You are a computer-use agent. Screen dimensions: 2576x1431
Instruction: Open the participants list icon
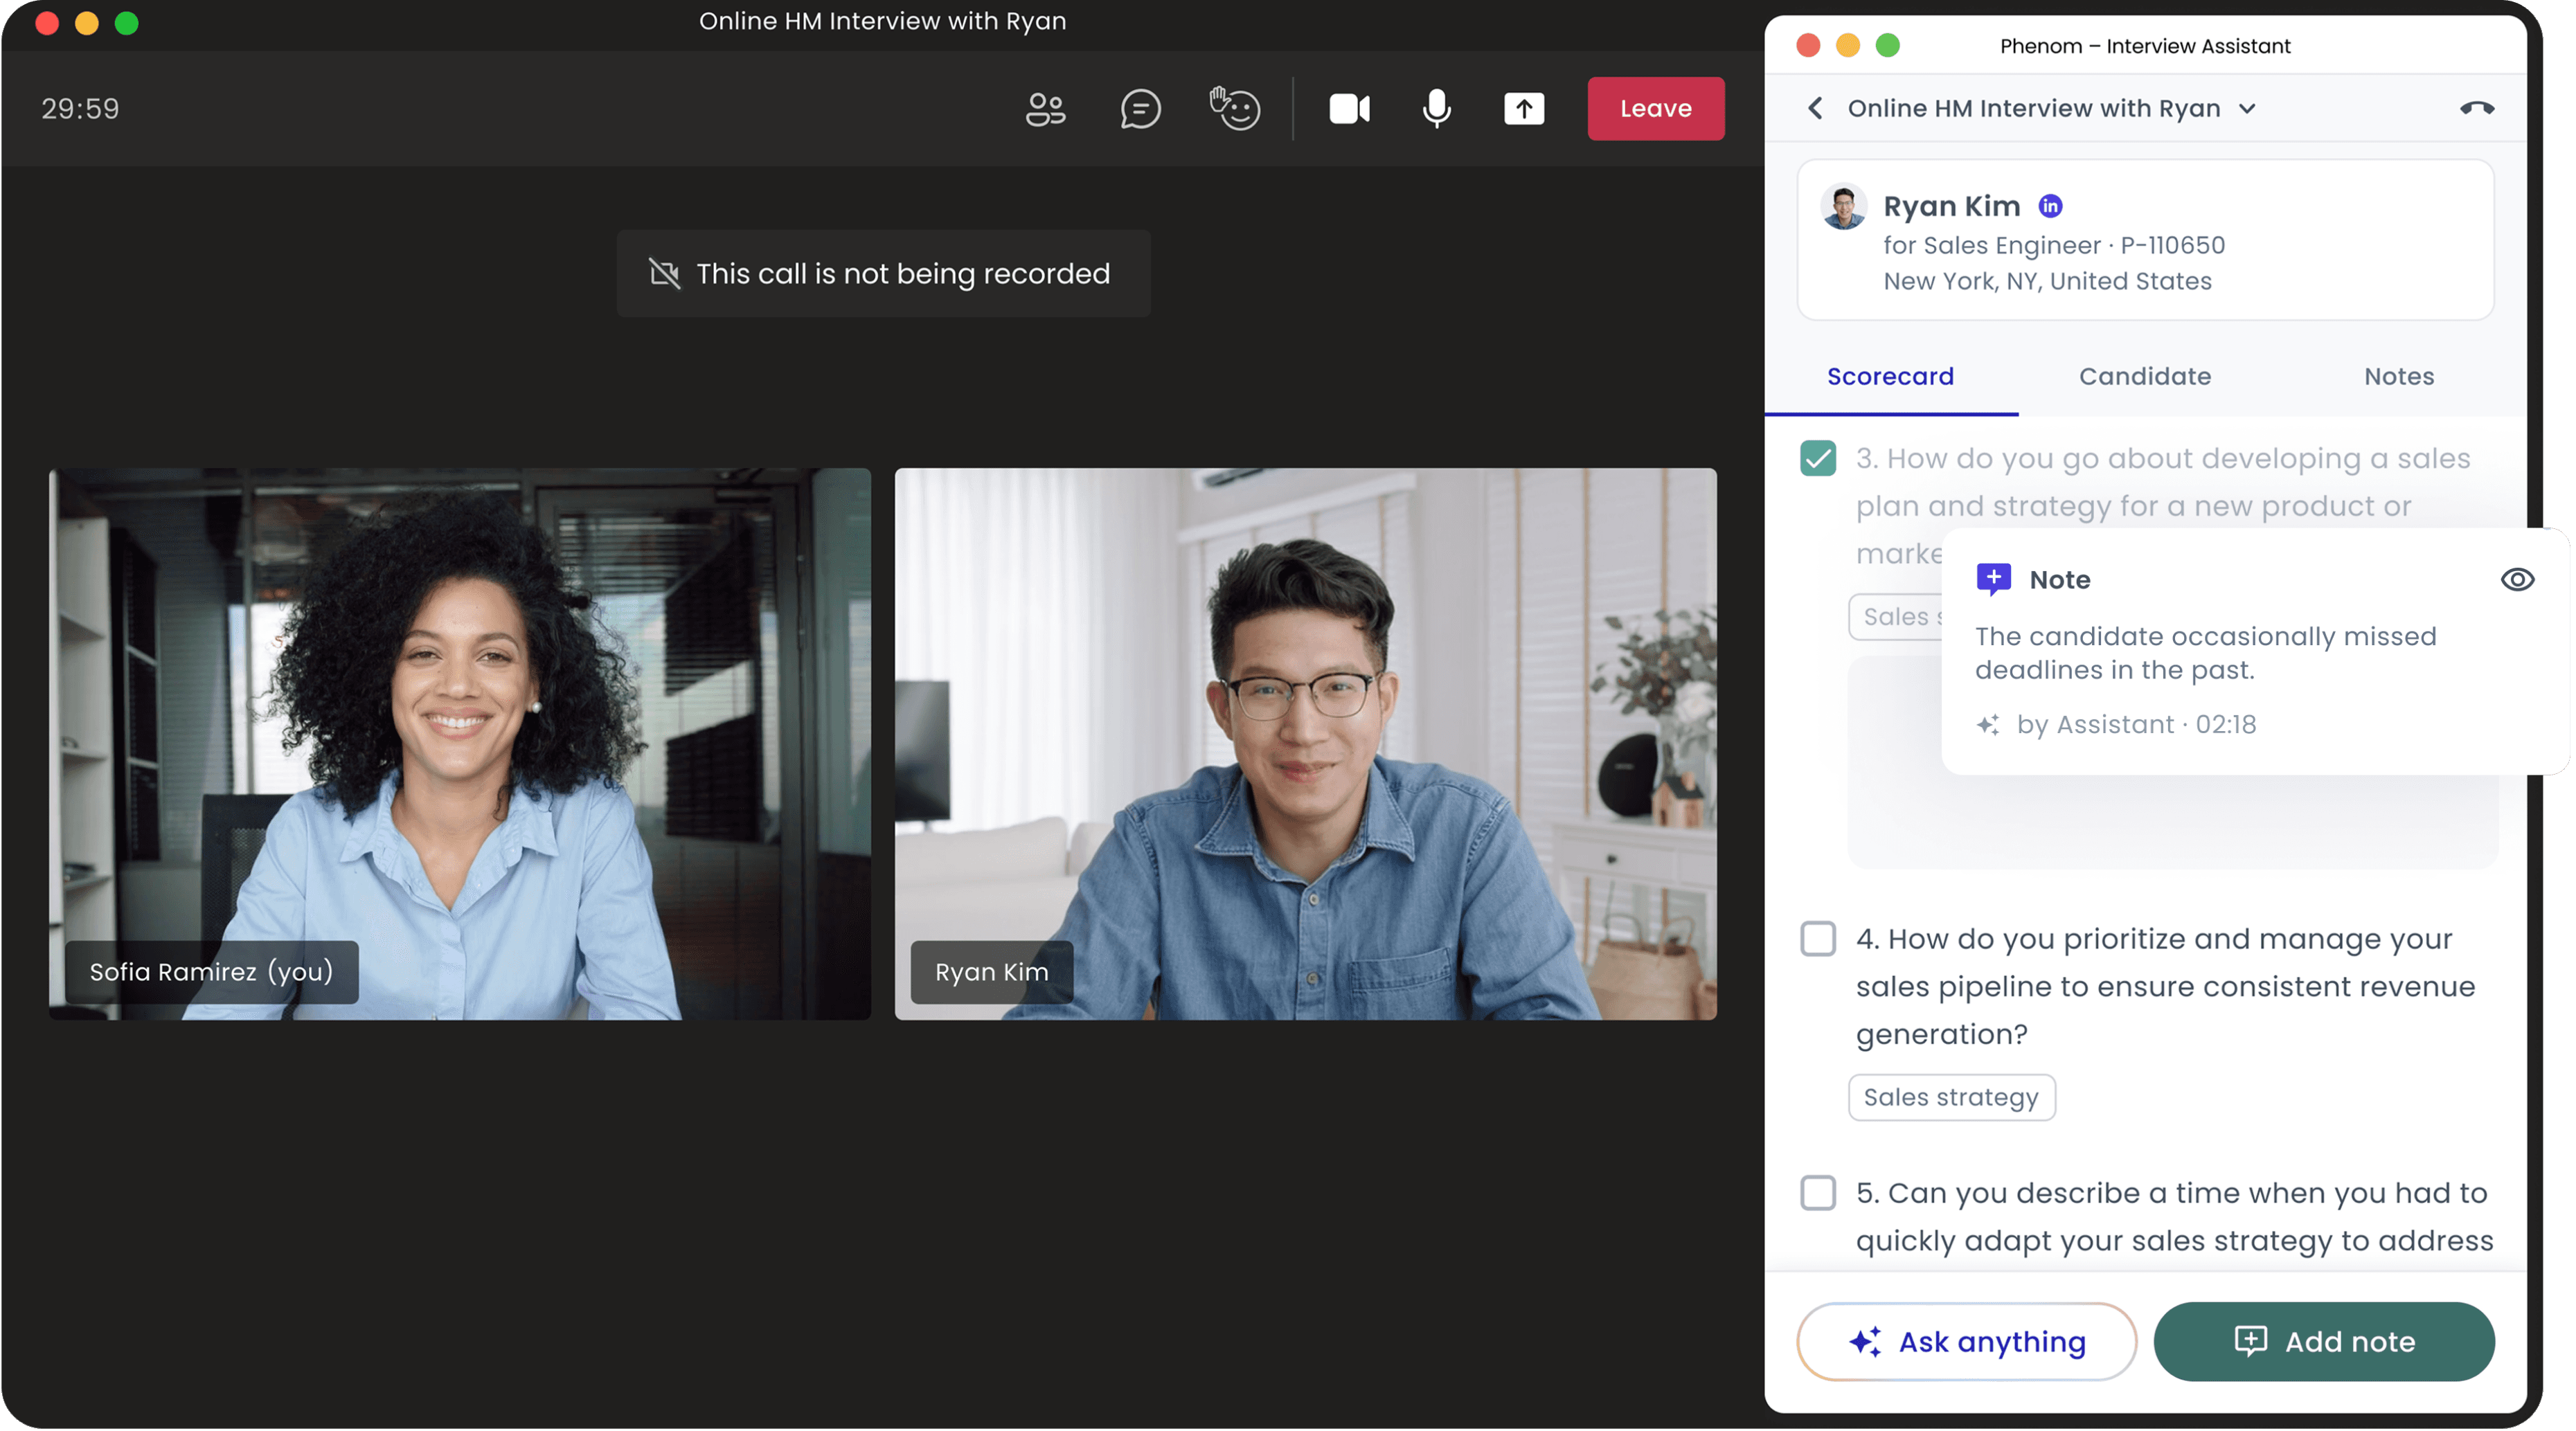pos(1045,108)
